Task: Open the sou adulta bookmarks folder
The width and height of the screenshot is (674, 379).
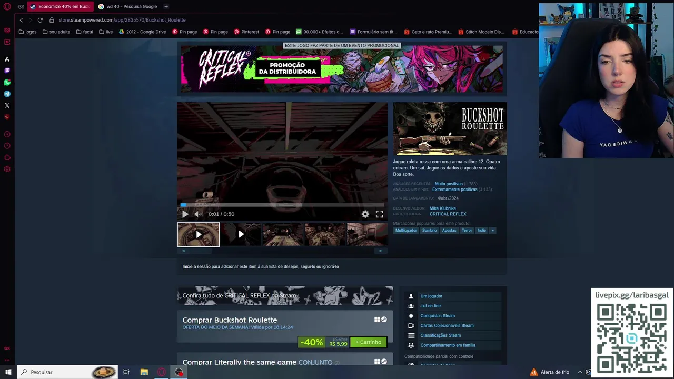Action: 56,32
